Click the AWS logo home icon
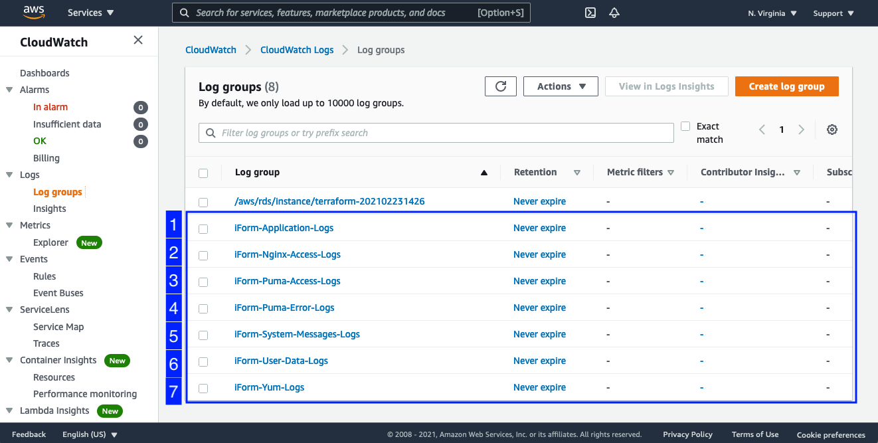 point(33,12)
